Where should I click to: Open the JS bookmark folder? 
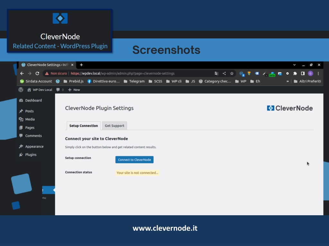190,81
